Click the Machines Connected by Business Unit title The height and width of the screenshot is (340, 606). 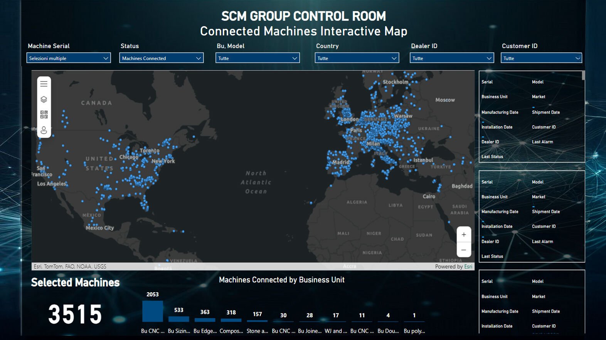click(x=282, y=280)
